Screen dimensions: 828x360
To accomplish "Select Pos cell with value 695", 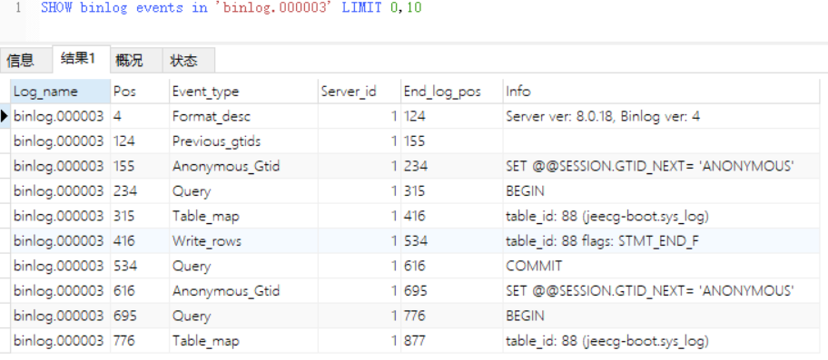I will click(x=140, y=316).
